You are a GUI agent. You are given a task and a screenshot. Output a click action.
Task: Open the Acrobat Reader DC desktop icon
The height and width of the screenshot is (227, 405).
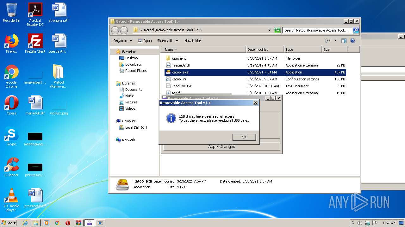click(x=35, y=14)
